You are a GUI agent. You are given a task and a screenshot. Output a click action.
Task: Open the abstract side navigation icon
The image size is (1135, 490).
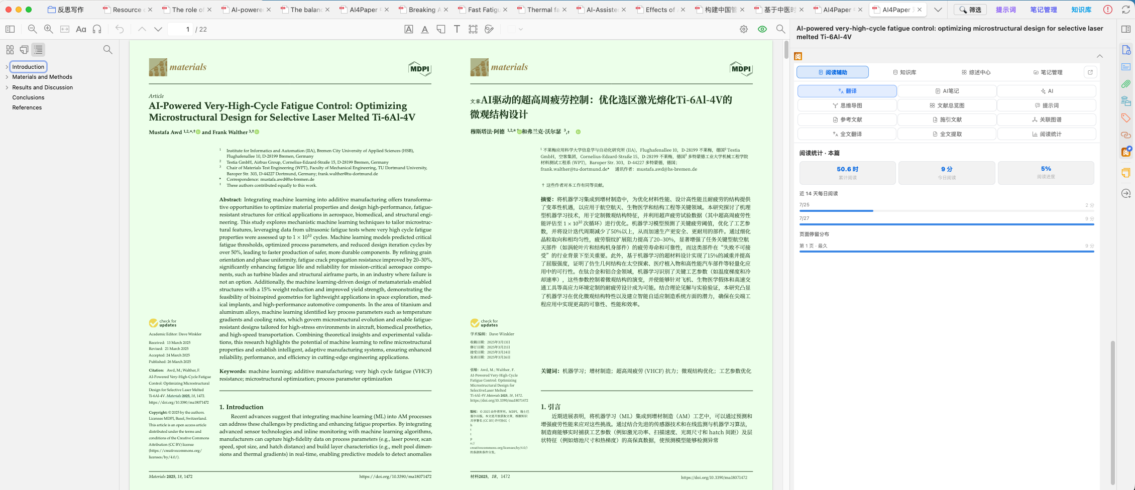tap(1126, 67)
